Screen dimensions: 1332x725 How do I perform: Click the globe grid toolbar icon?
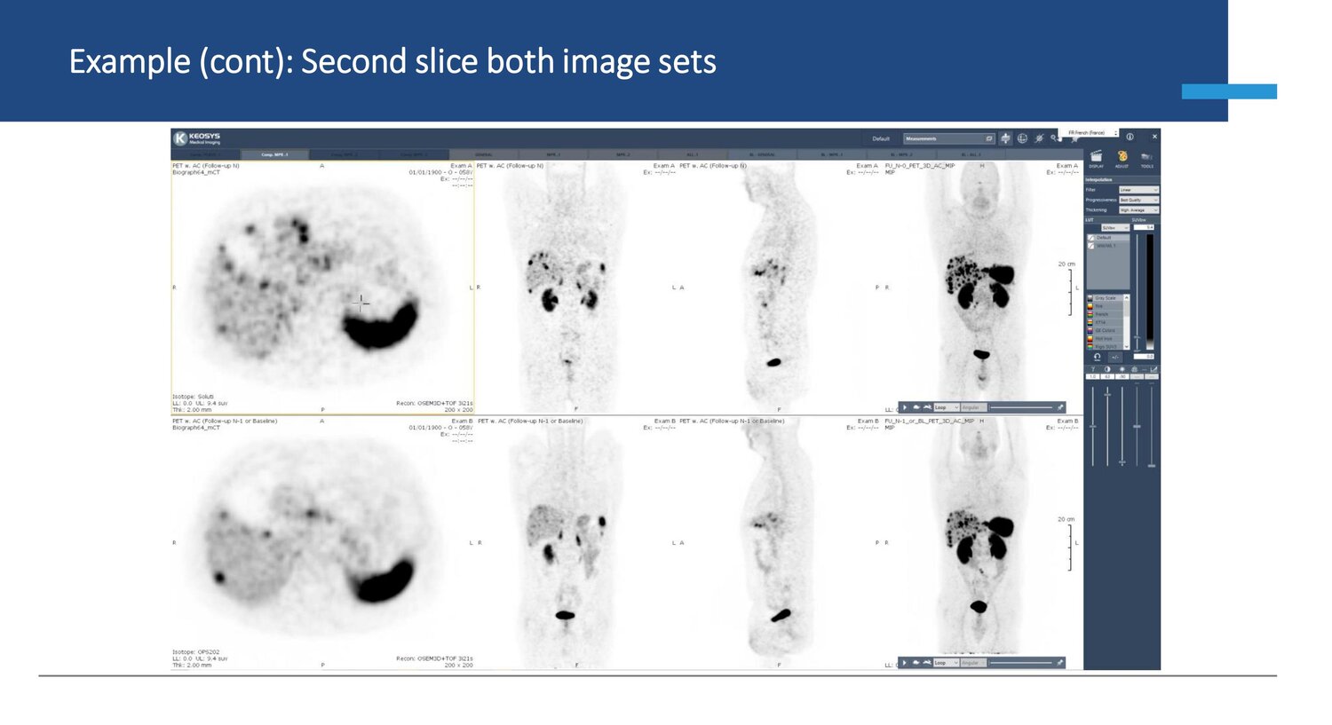click(x=1022, y=138)
